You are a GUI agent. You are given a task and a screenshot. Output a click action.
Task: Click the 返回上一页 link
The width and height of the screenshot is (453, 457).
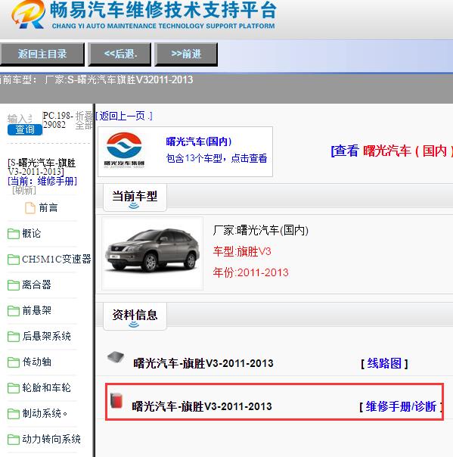124,116
